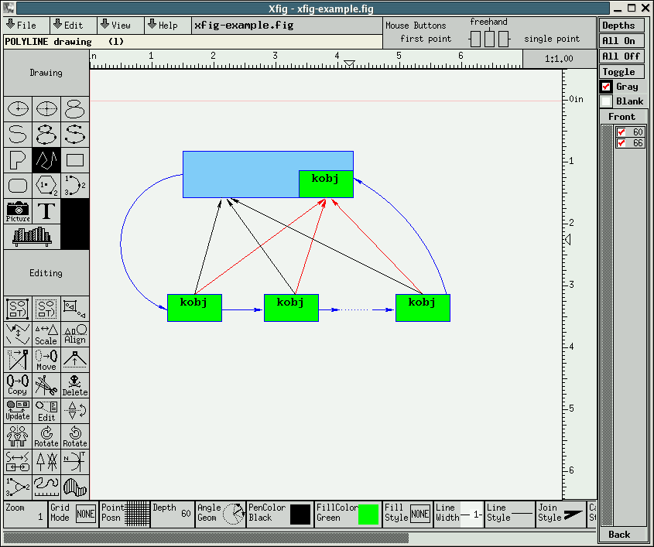The width and height of the screenshot is (654, 547).
Task: Activate the Scale object tool
Action: [46, 334]
